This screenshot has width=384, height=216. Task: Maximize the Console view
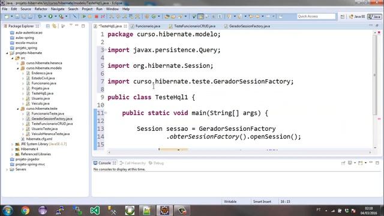coord(377,163)
